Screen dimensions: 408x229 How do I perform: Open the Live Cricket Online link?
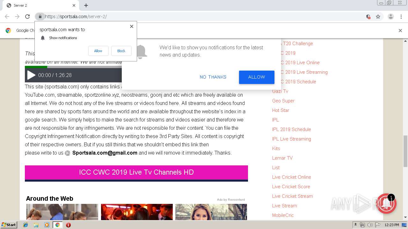pyautogui.click(x=292, y=177)
